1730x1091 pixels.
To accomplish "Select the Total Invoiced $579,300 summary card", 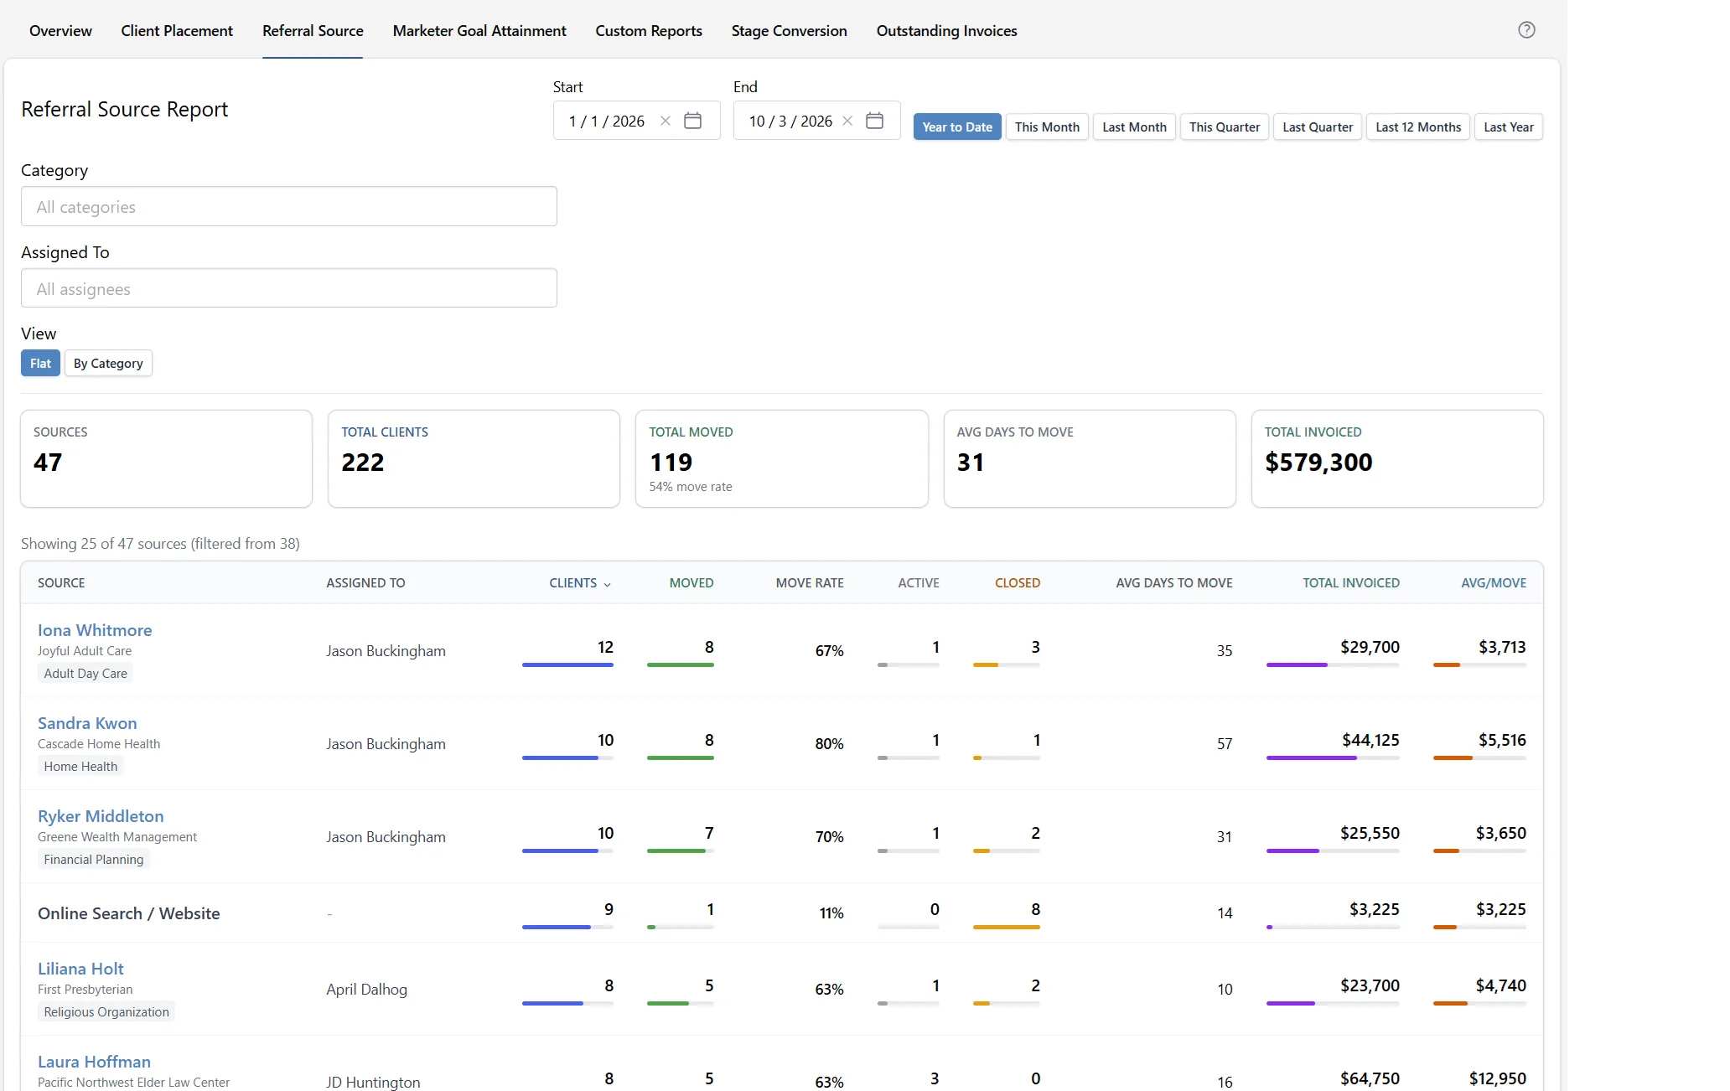I will pyautogui.click(x=1397, y=458).
